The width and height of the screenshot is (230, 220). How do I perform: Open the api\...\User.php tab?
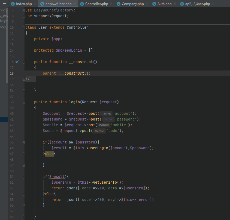[x=198, y=4]
